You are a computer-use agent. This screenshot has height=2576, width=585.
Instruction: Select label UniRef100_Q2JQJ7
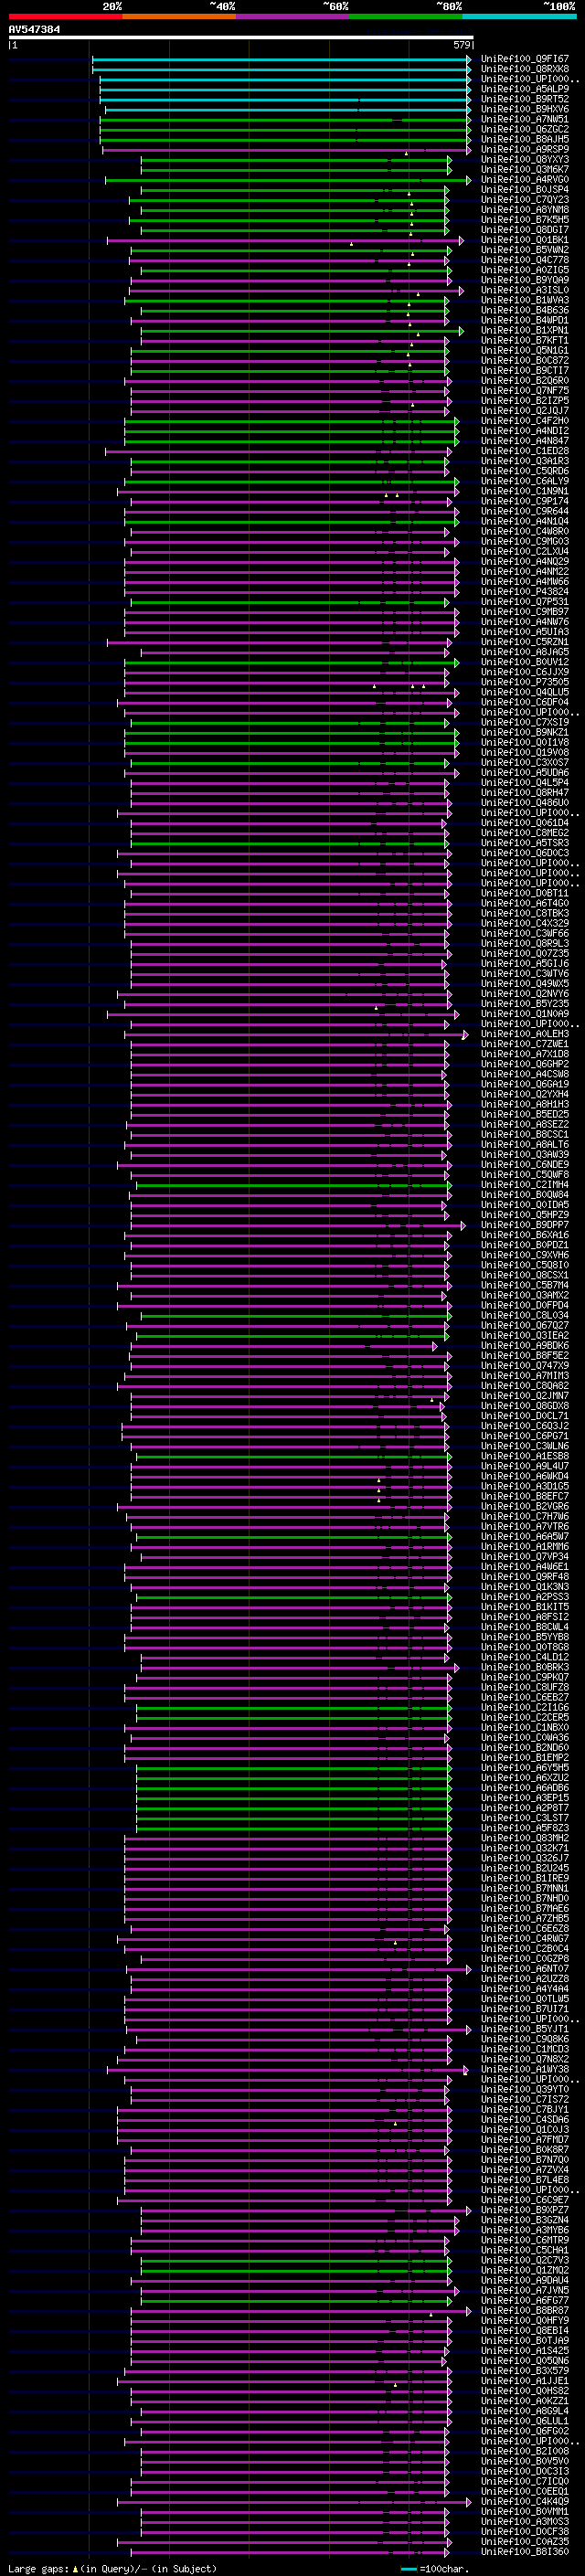tap(525, 411)
